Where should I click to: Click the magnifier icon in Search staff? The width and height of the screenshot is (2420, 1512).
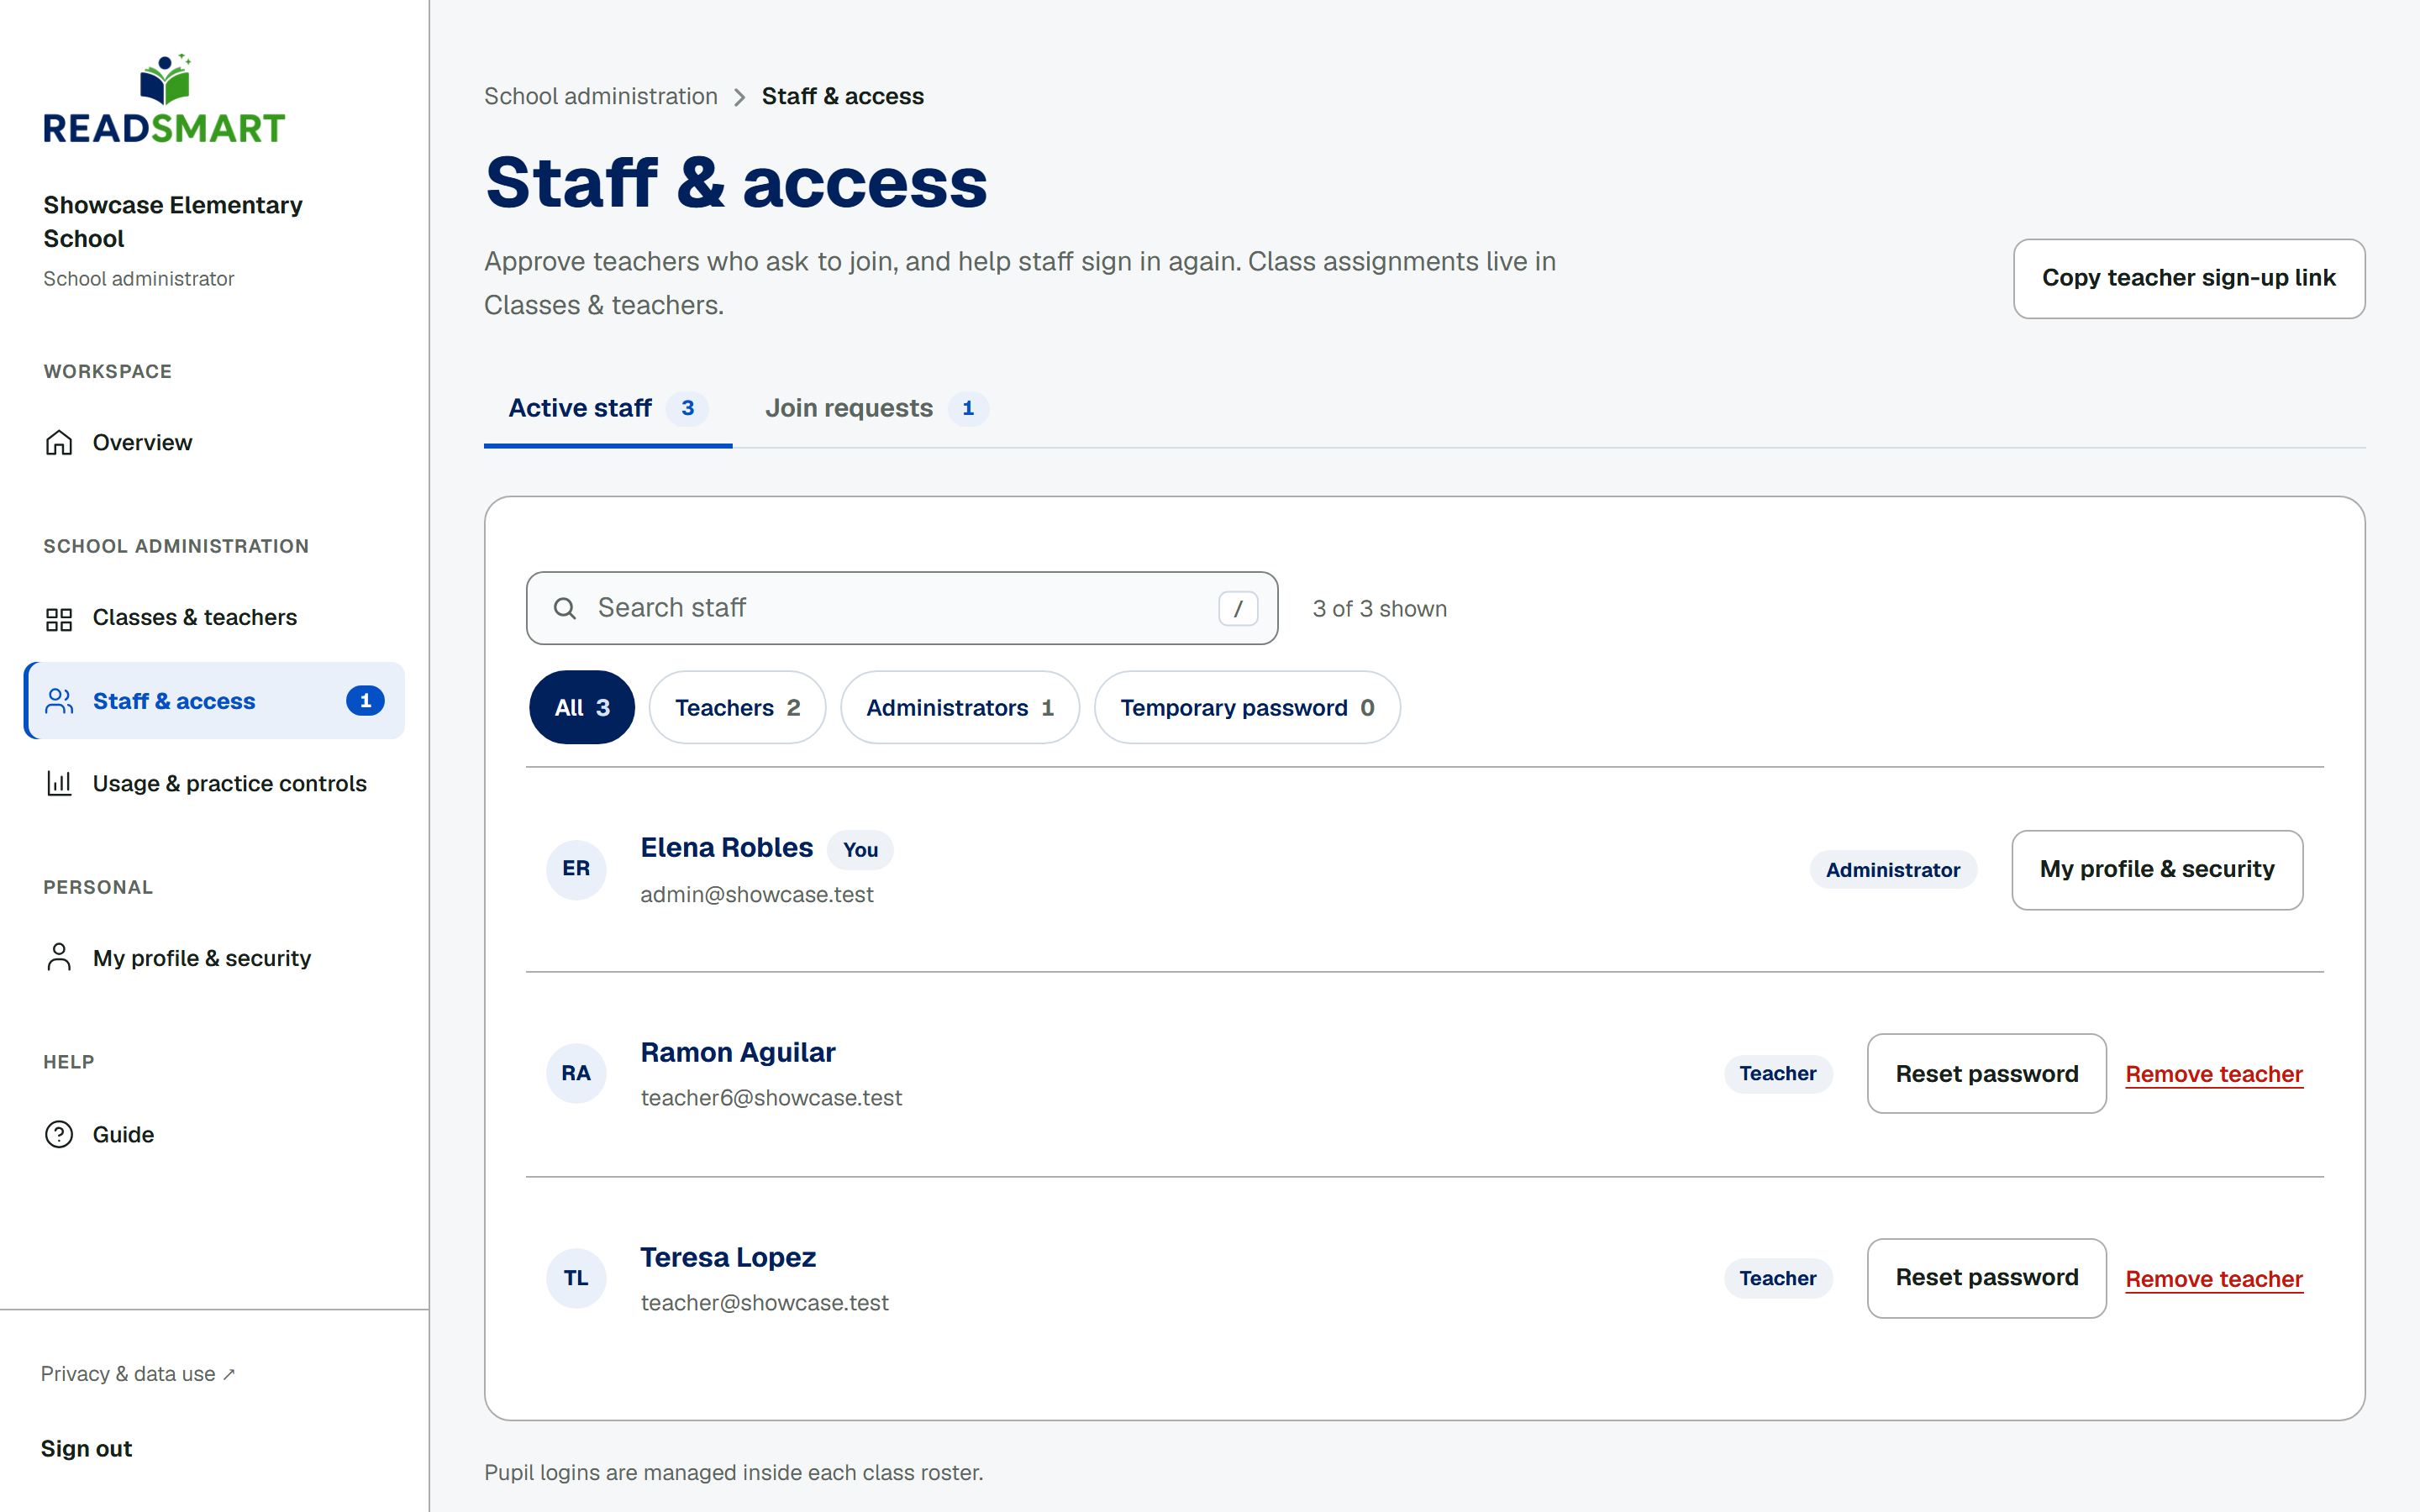[565, 608]
